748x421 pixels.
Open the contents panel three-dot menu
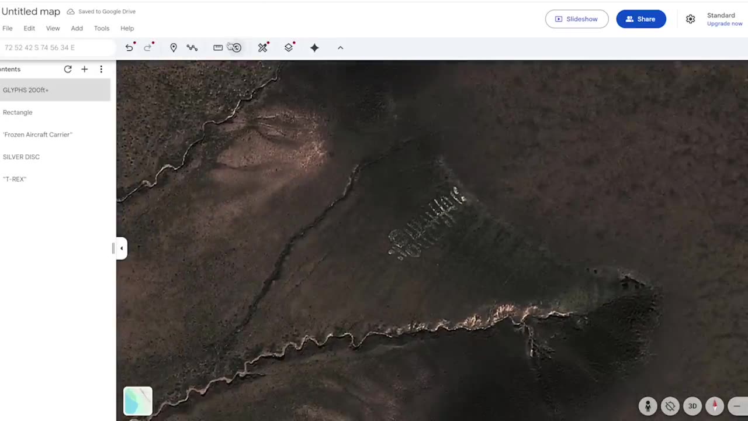click(101, 69)
